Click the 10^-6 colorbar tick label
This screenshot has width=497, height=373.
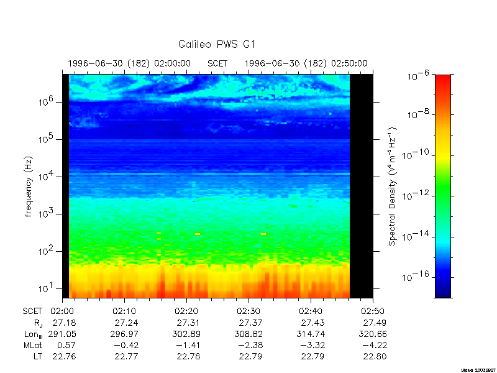(x=418, y=75)
